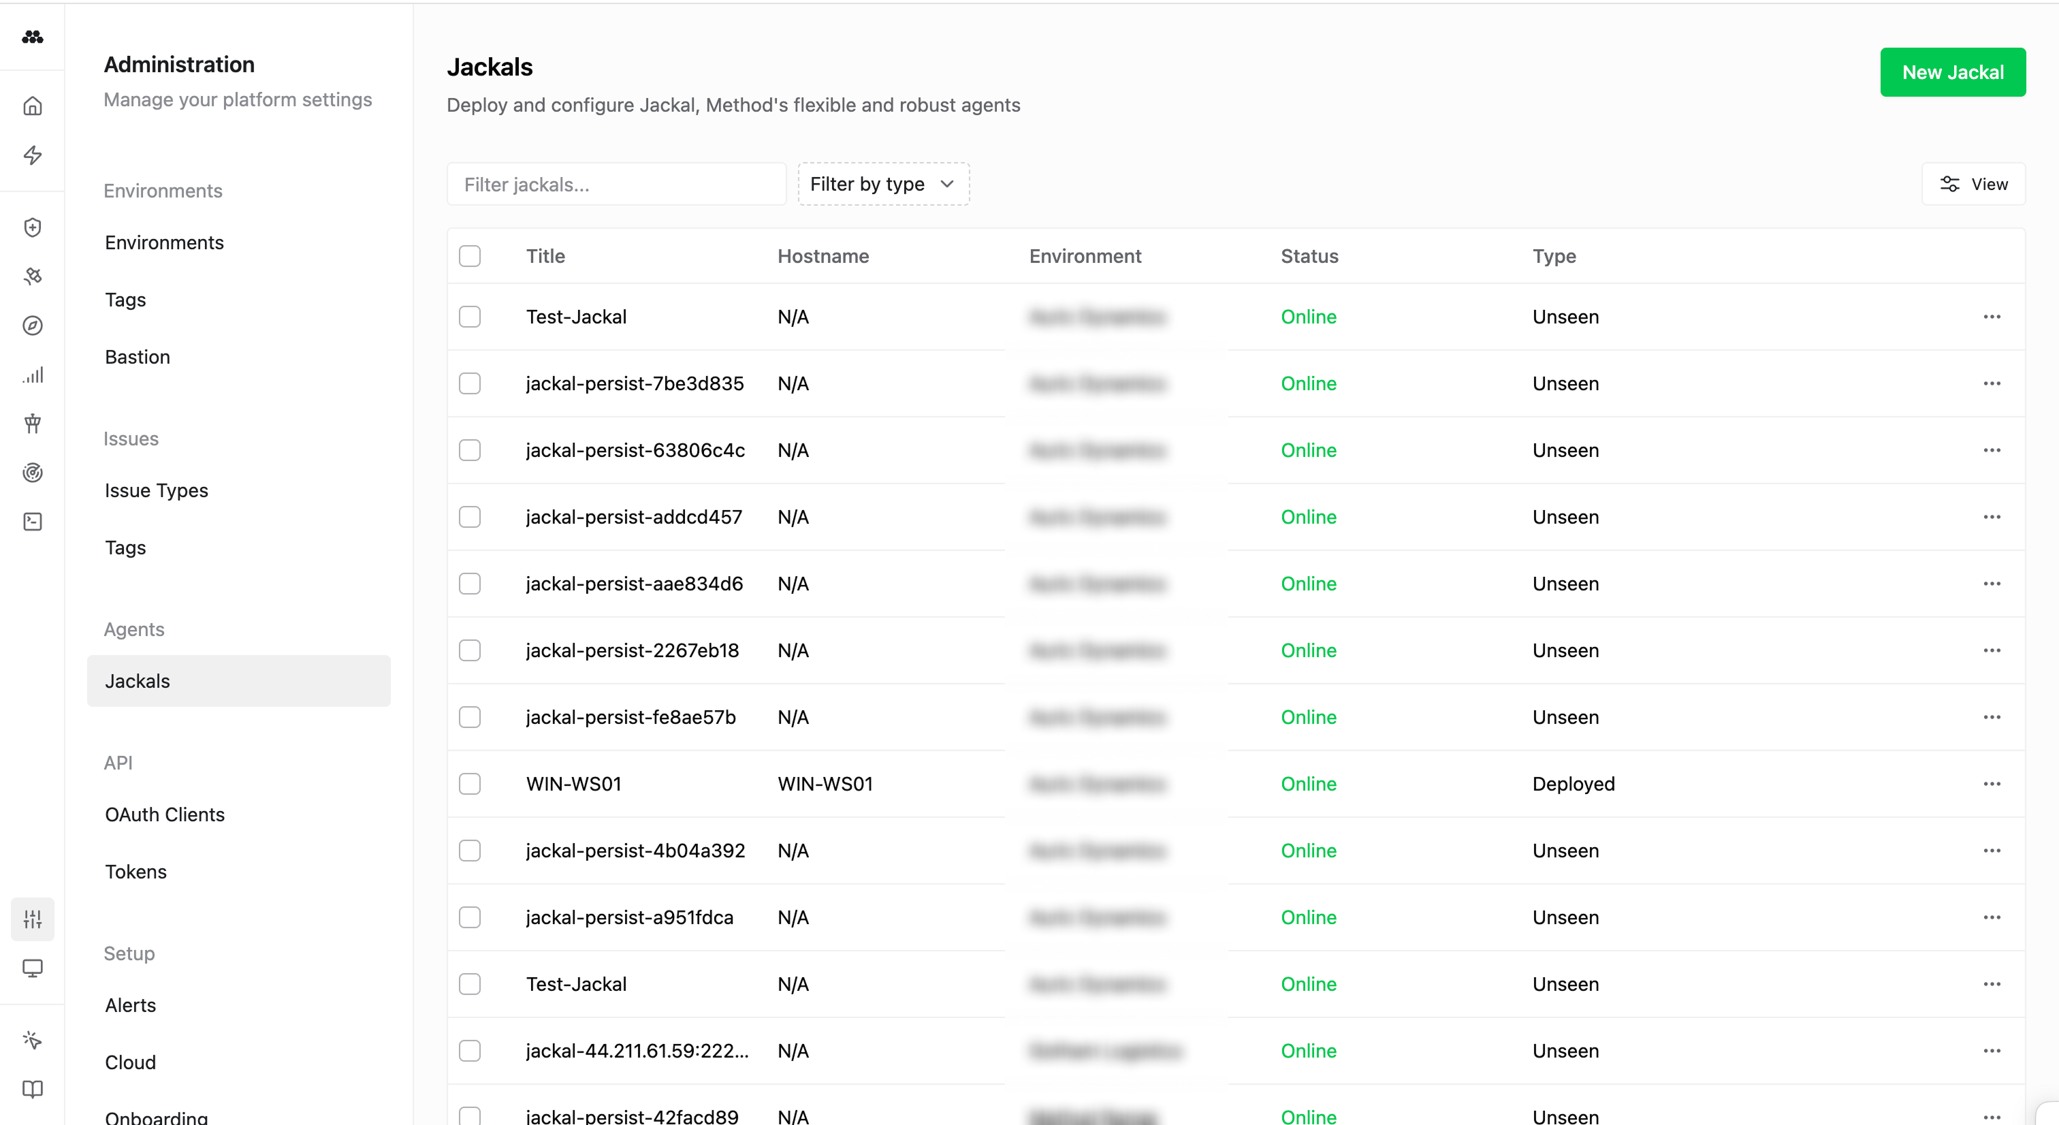Click the monitor icon in left rail
The image size is (2059, 1125).
pyautogui.click(x=33, y=968)
